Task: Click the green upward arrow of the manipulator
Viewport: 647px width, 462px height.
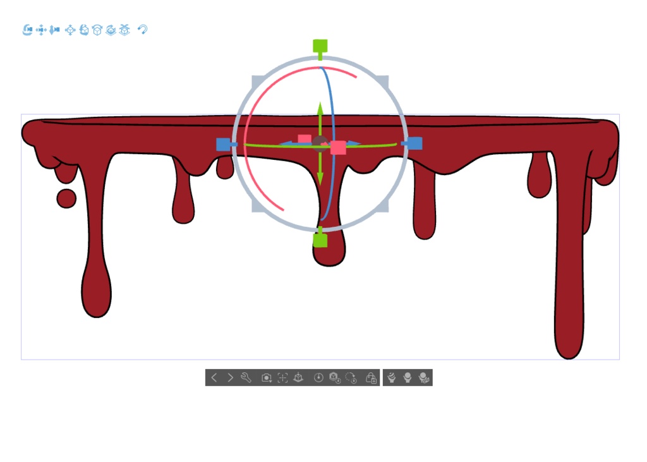Action: 320,109
